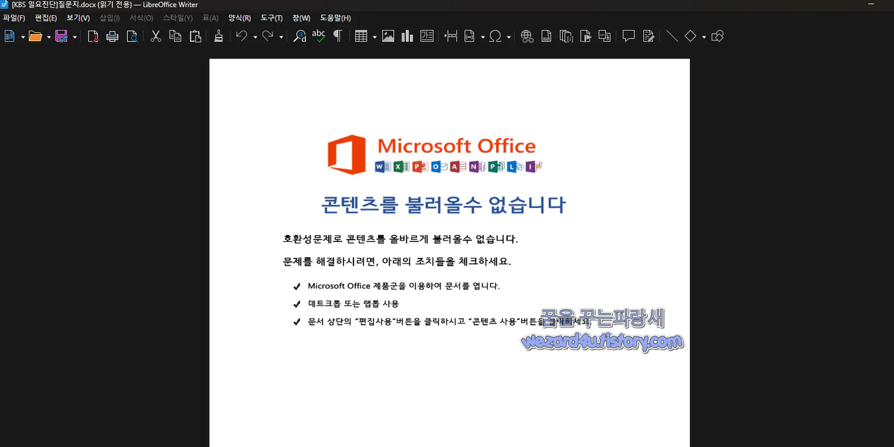Click the Insert Hyperlink globe icon
The image size is (894, 447).
[x=527, y=36]
